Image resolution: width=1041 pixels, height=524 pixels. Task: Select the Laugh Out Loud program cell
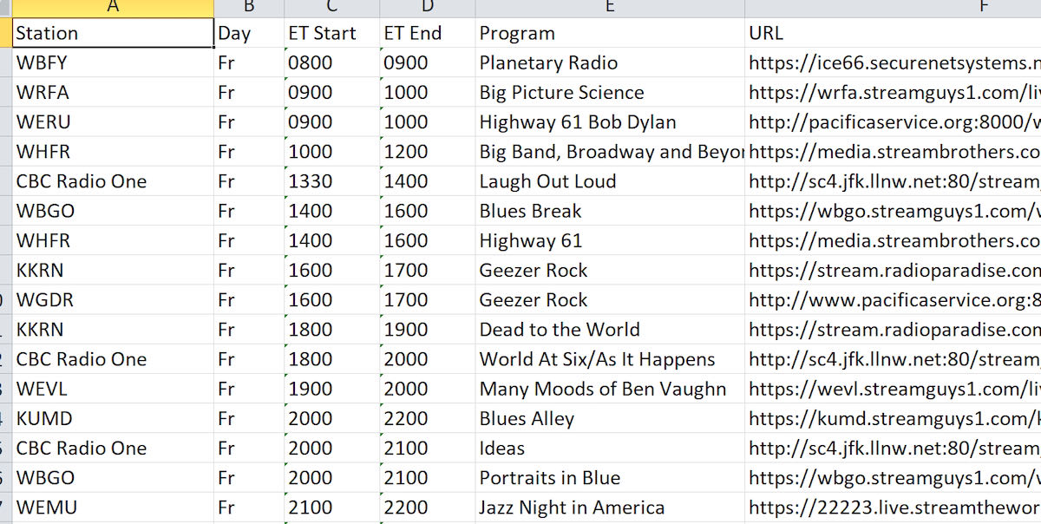pos(610,181)
